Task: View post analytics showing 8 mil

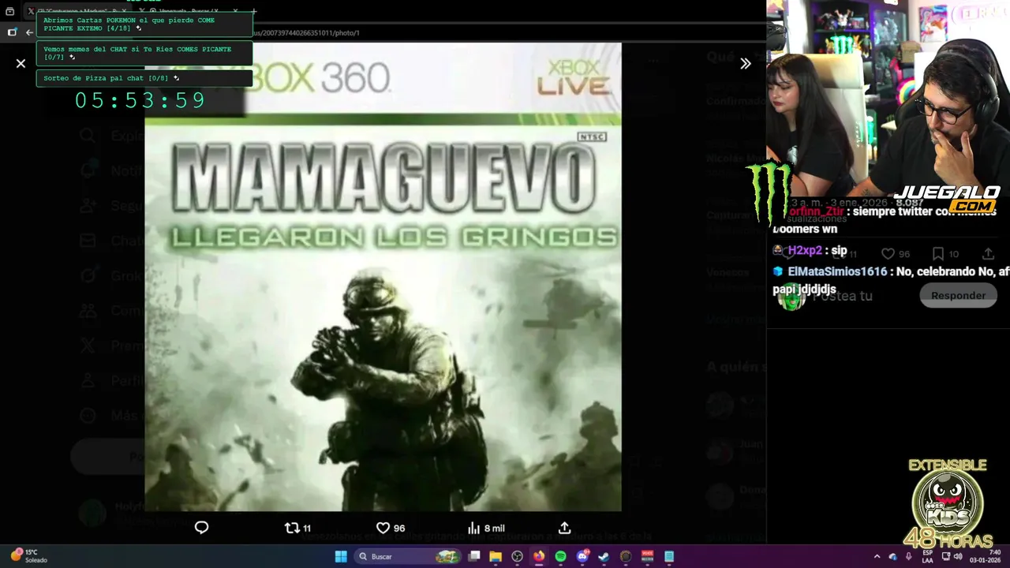Action: (x=485, y=528)
